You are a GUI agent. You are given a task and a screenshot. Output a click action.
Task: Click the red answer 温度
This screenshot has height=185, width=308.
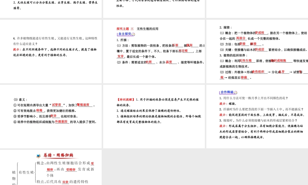tap(169, 62)
